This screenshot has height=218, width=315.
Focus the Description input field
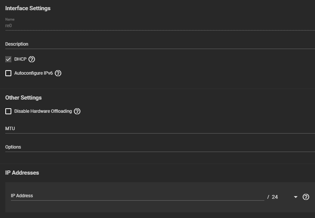point(160,44)
